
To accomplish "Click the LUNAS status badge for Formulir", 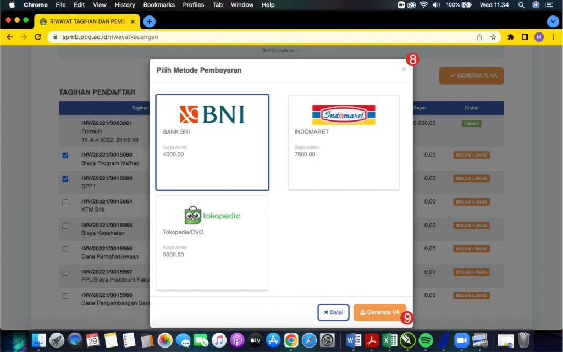I will tap(471, 124).
